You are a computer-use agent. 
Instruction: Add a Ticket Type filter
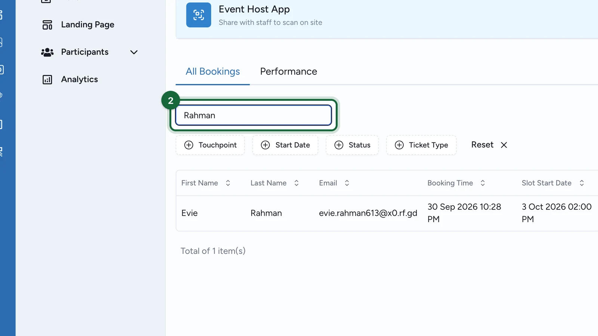point(421,145)
